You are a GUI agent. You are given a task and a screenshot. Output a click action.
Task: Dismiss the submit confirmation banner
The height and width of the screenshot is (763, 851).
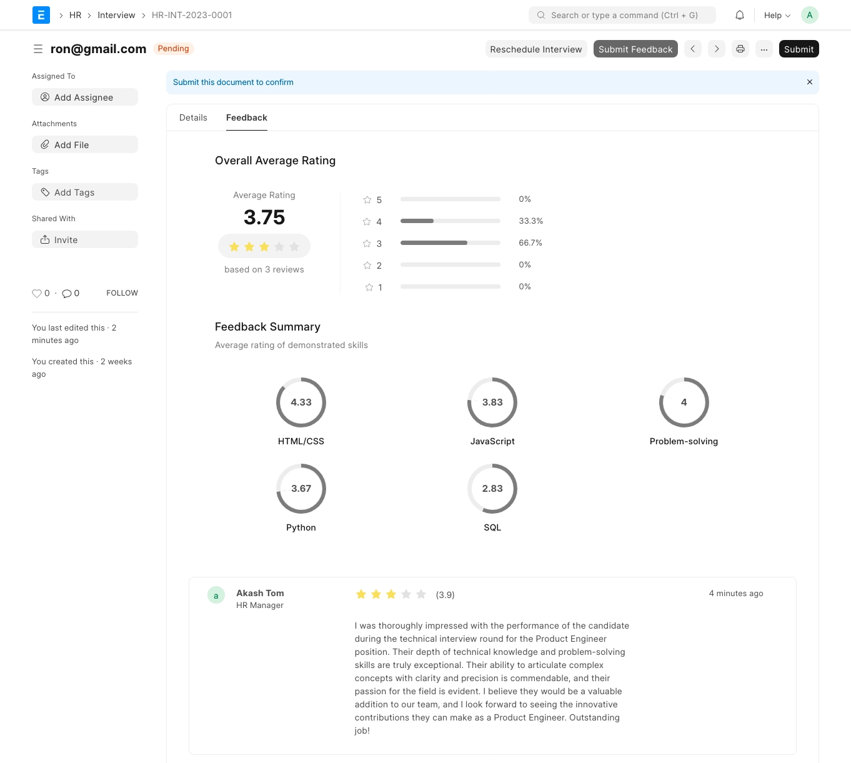(810, 82)
